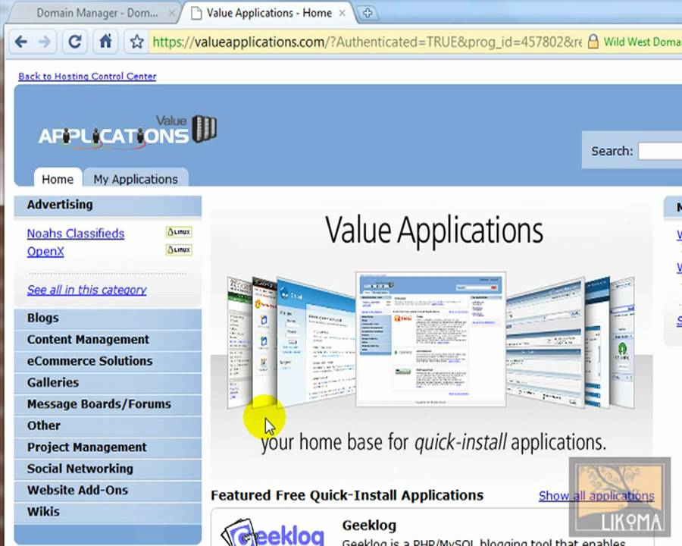This screenshot has height=546, width=682.
Task: Select the Value Applications - Home tab
Action: point(269,13)
